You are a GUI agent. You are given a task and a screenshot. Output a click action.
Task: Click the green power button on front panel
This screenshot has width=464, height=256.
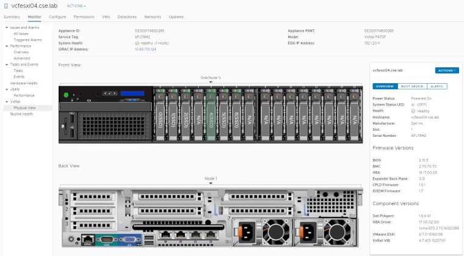[67, 94]
